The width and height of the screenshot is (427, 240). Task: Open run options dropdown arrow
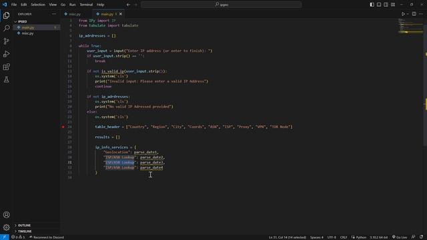coord(408,14)
